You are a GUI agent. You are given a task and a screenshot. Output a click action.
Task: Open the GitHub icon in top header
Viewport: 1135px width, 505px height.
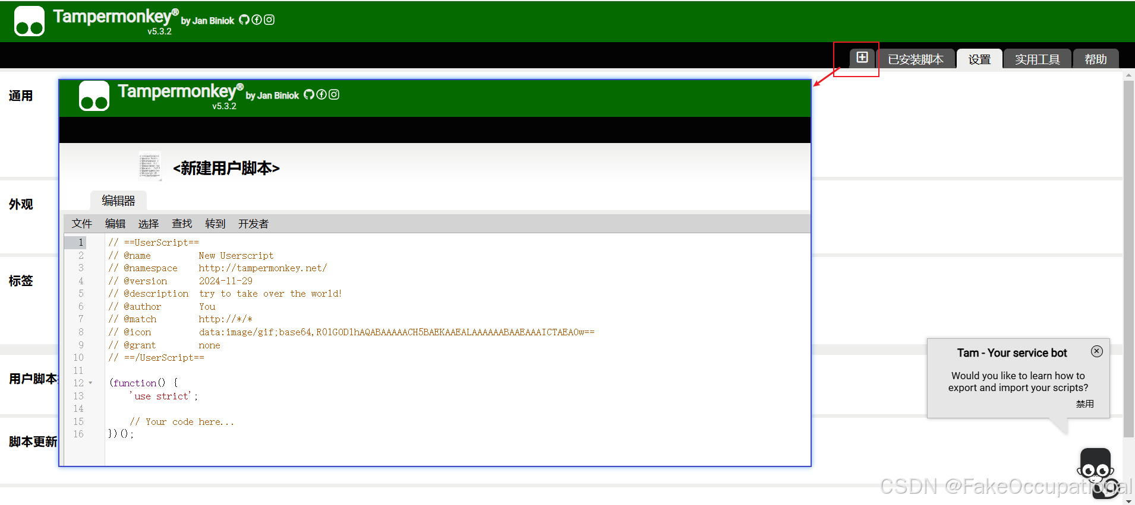(x=244, y=20)
